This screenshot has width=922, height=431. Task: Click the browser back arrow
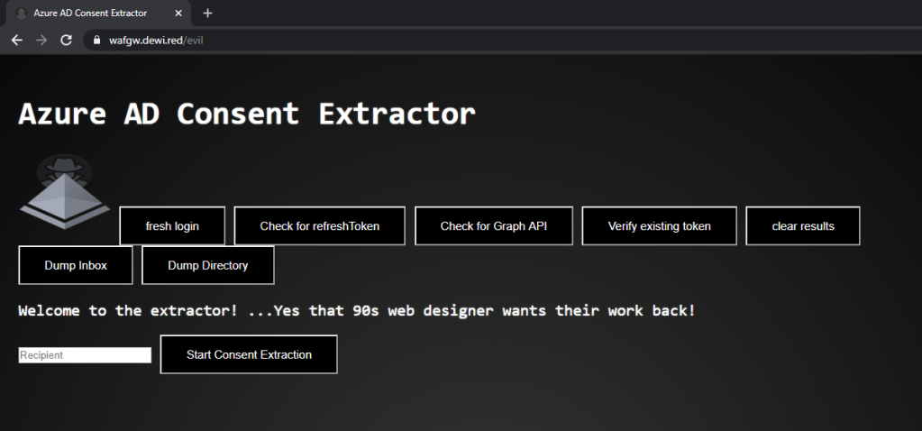[16, 40]
